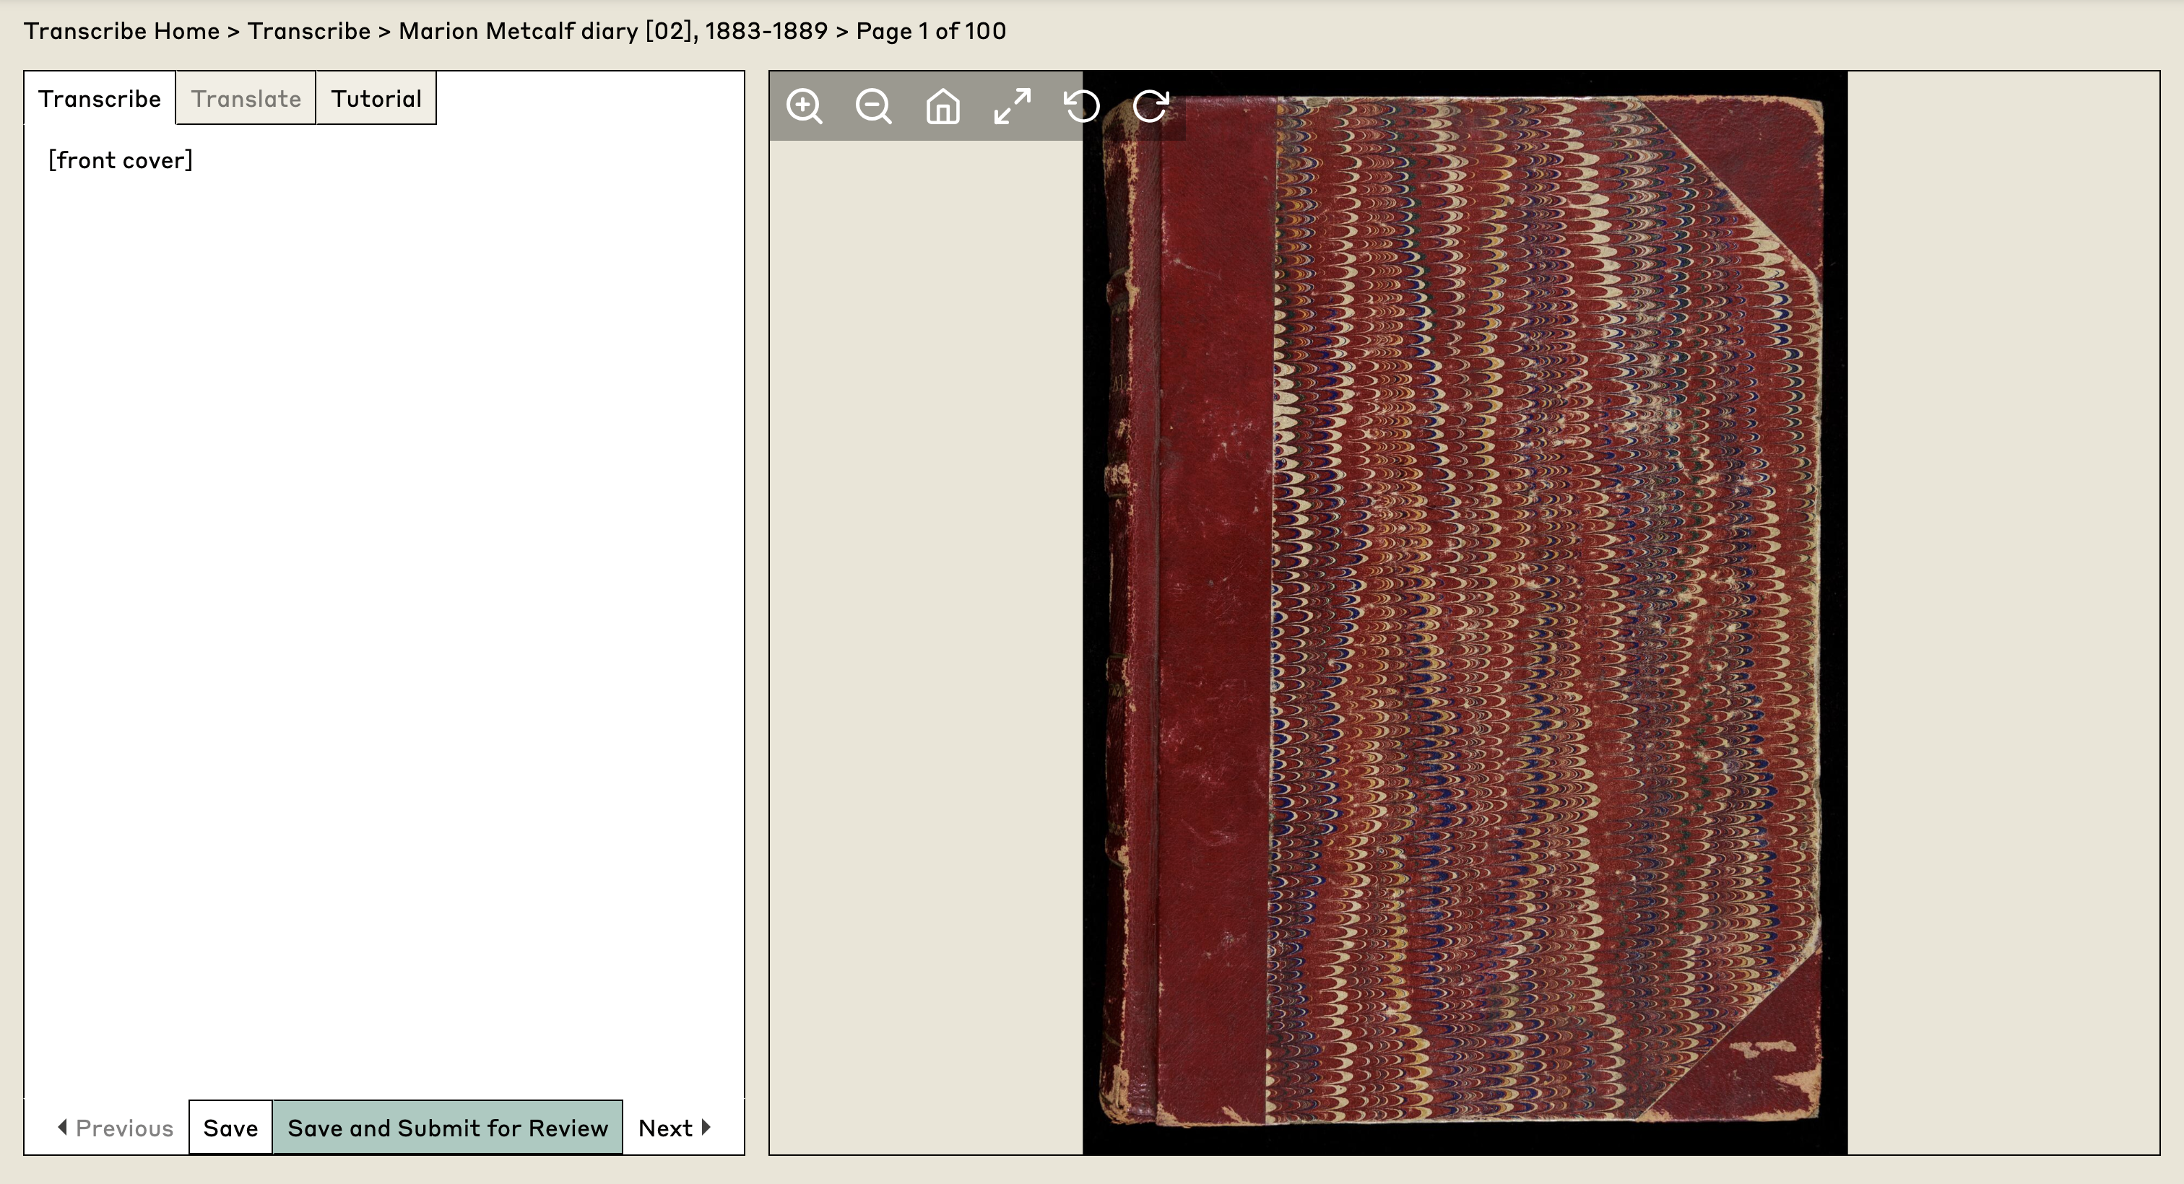The image size is (2184, 1184).
Task: Open the Translate tab
Action: 246,98
